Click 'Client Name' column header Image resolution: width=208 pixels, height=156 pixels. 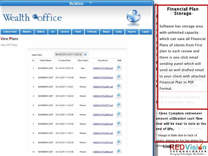(45, 60)
